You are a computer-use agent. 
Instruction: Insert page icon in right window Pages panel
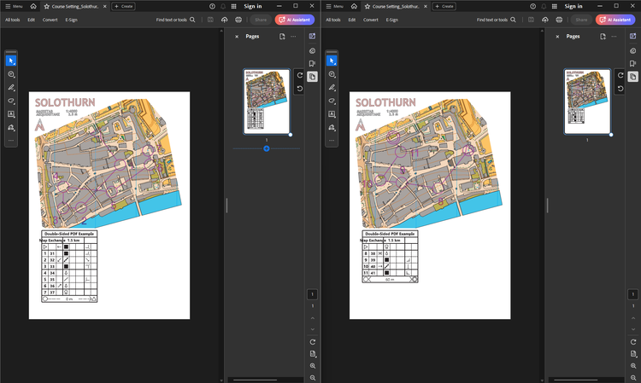(x=603, y=37)
